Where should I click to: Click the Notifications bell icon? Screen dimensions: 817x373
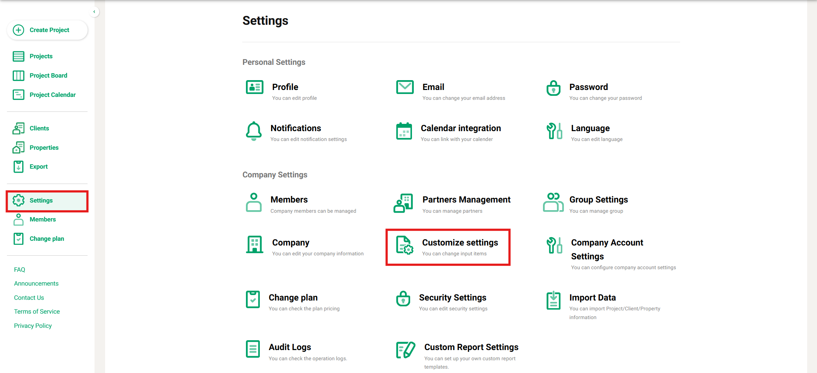tap(254, 131)
